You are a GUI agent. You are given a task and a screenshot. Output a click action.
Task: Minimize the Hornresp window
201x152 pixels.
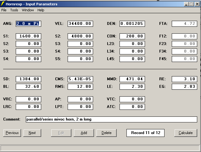tap(186, 4)
